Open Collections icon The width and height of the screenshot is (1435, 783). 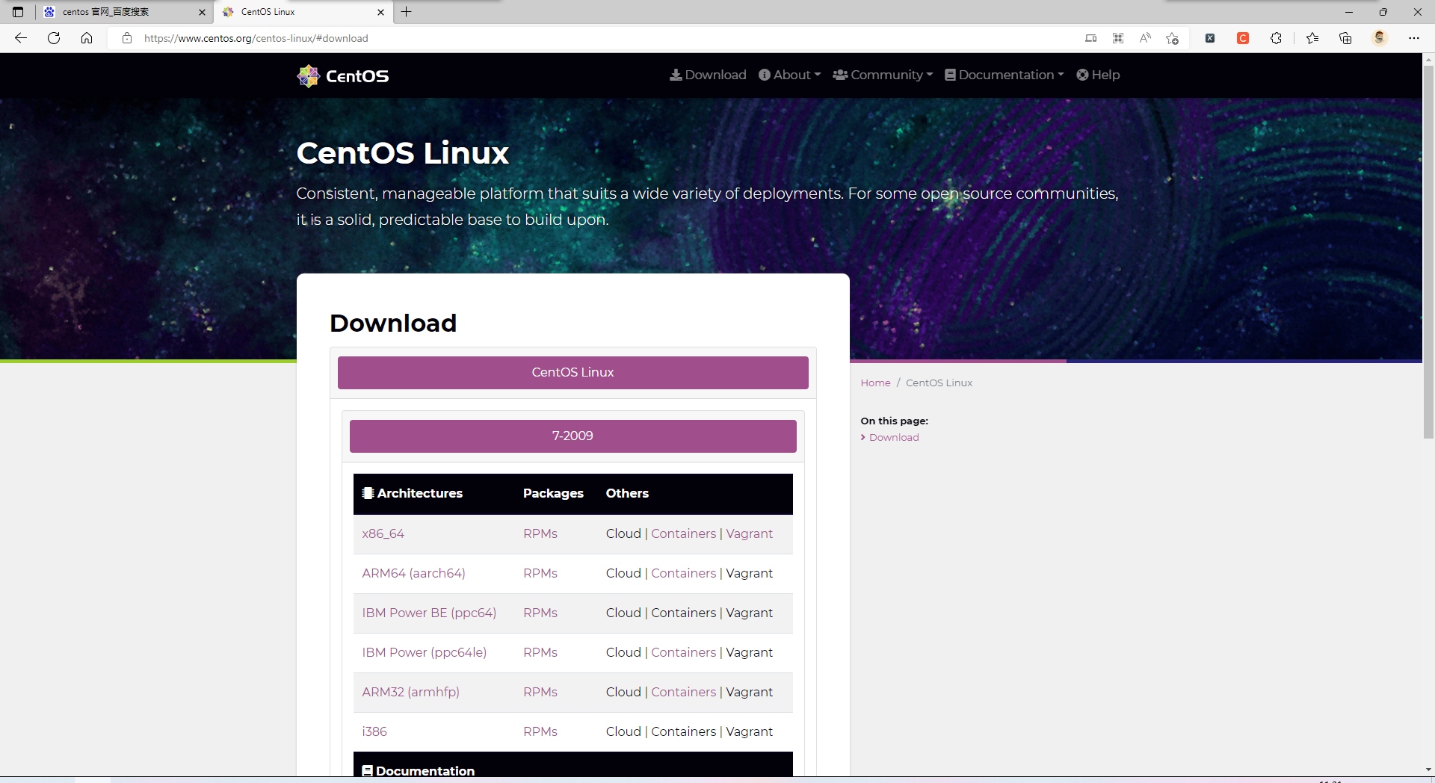1345,38
